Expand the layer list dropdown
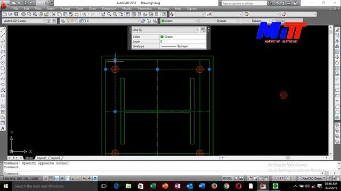The width and height of the screenshot is (341, 191). pos(139,21)
